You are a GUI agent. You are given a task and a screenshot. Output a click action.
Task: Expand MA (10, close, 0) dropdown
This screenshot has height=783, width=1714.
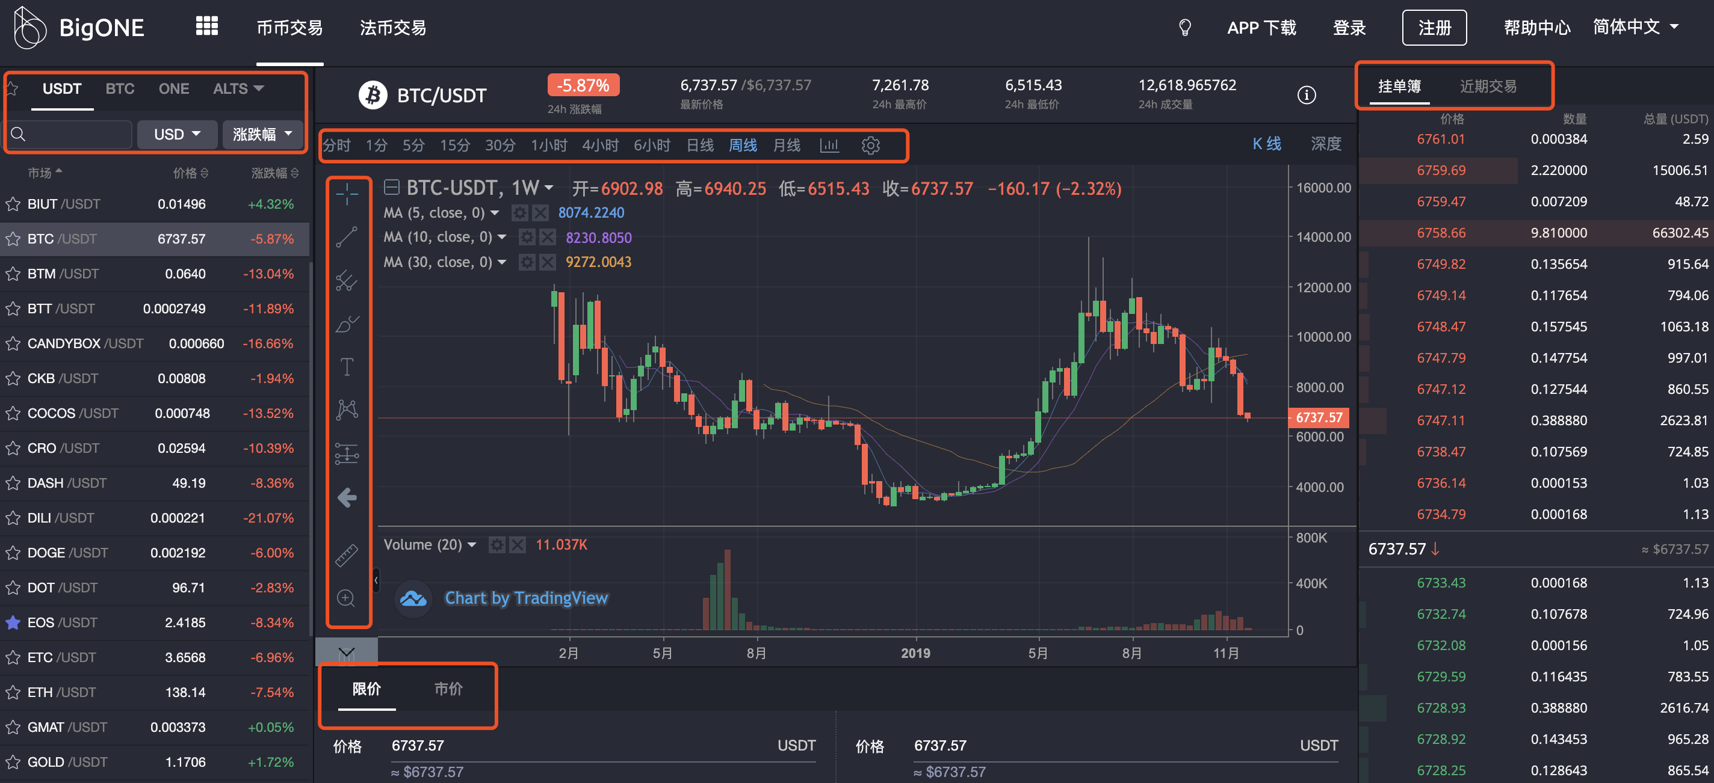(x=502, y=238)
